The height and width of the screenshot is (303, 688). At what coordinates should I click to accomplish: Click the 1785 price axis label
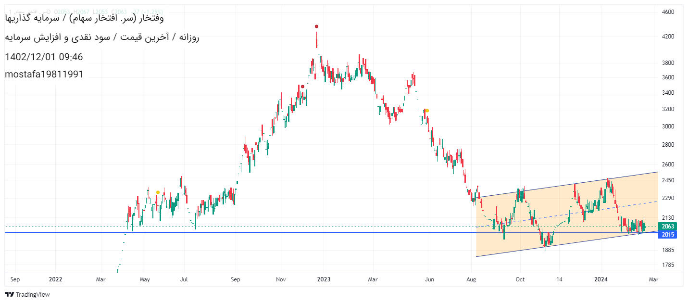point(668,265)
